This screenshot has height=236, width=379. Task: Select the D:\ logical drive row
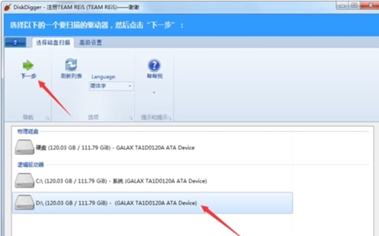(x=152, y=203)
